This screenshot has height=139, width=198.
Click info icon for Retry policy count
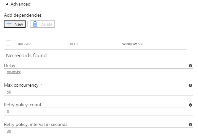tap(190, 105)
